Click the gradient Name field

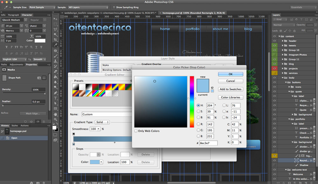click(107, 115)
